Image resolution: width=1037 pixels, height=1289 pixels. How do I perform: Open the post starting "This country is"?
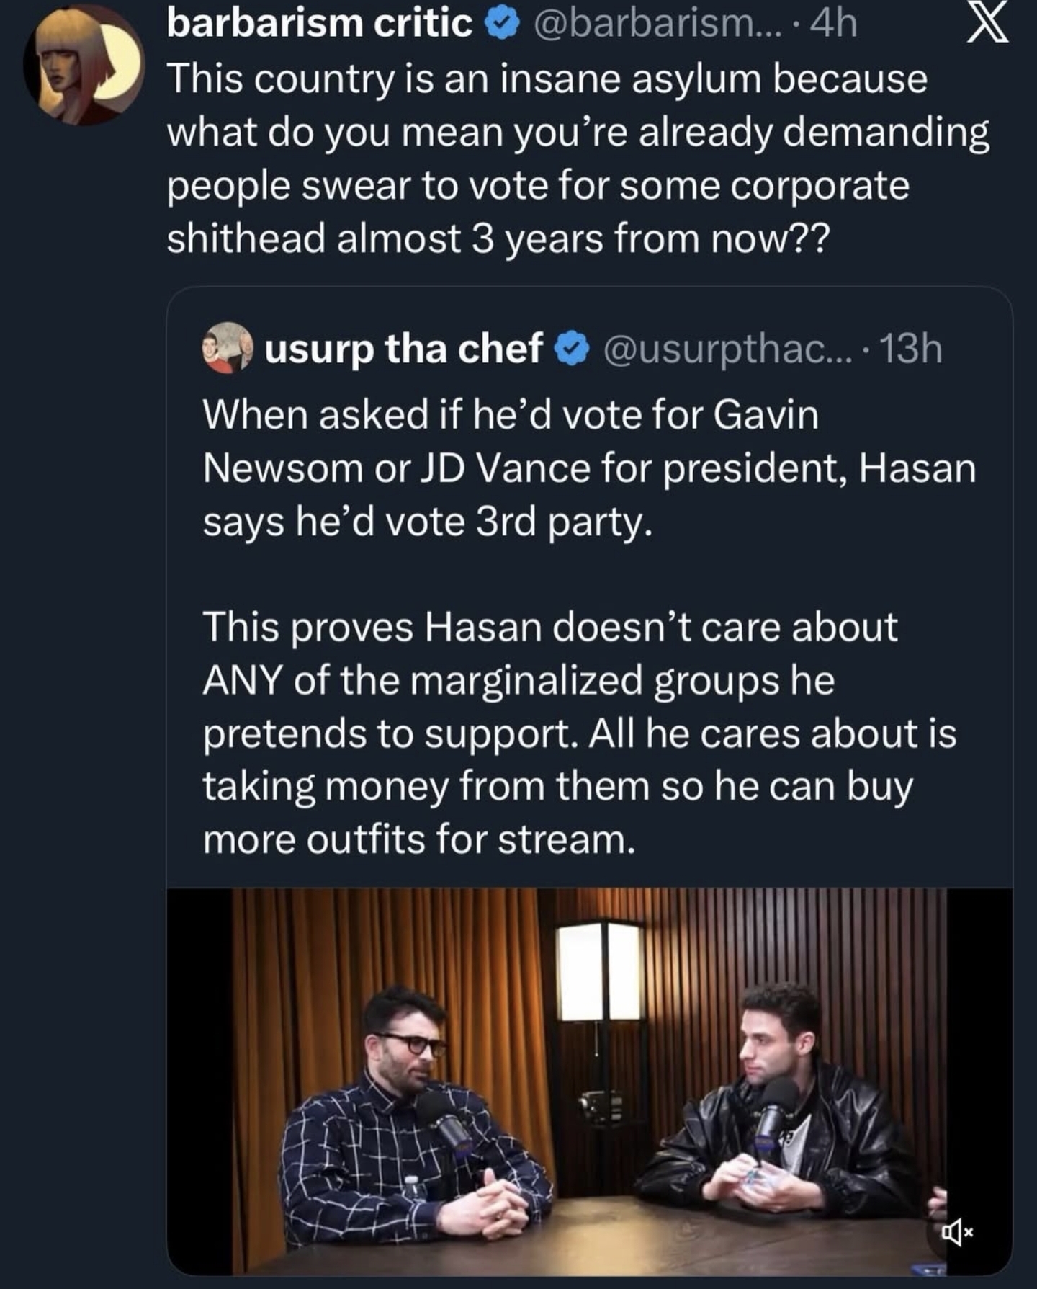click(x=576, y=159)
